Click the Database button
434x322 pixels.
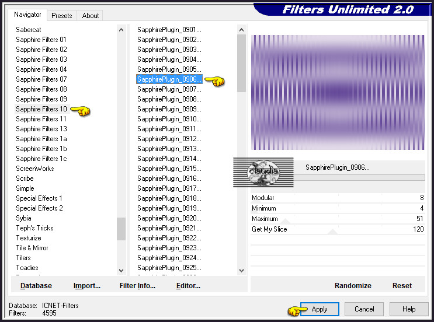36,285
